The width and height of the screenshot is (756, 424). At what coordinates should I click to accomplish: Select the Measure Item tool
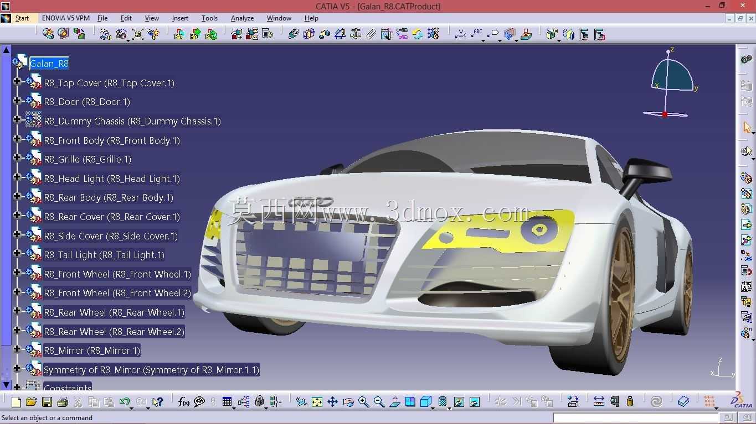[x=614, y=402]
